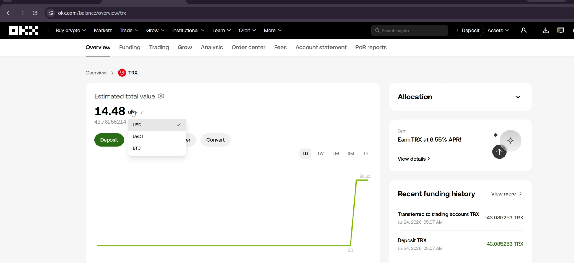Click the download app icon

click(x=546, y=30)
